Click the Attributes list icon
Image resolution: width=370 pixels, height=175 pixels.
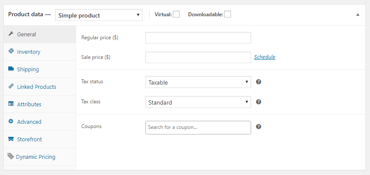tap(11, 104)
